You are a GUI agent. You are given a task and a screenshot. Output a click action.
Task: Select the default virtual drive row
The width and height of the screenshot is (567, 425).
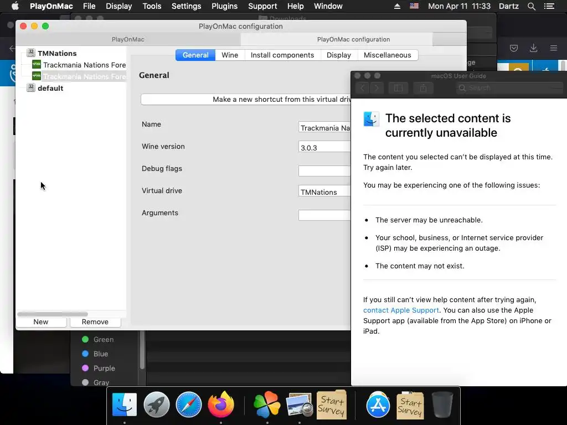tap(50, 88)
